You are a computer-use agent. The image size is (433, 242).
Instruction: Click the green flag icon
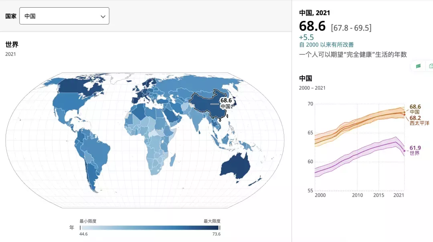(x=418, y=66)
